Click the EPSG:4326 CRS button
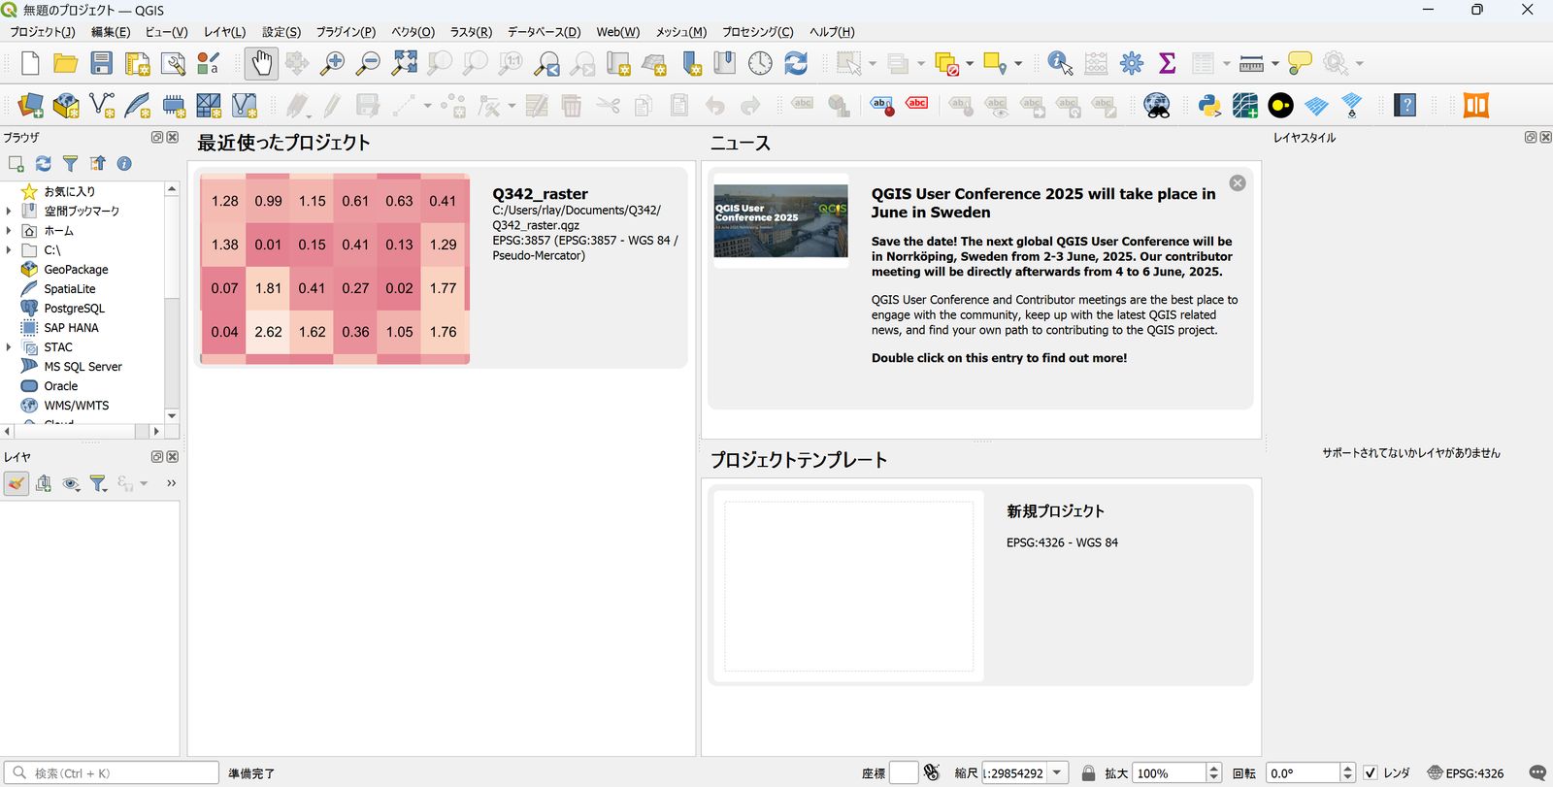Viewport: 1553px width, 787px height. (1466, 773)
